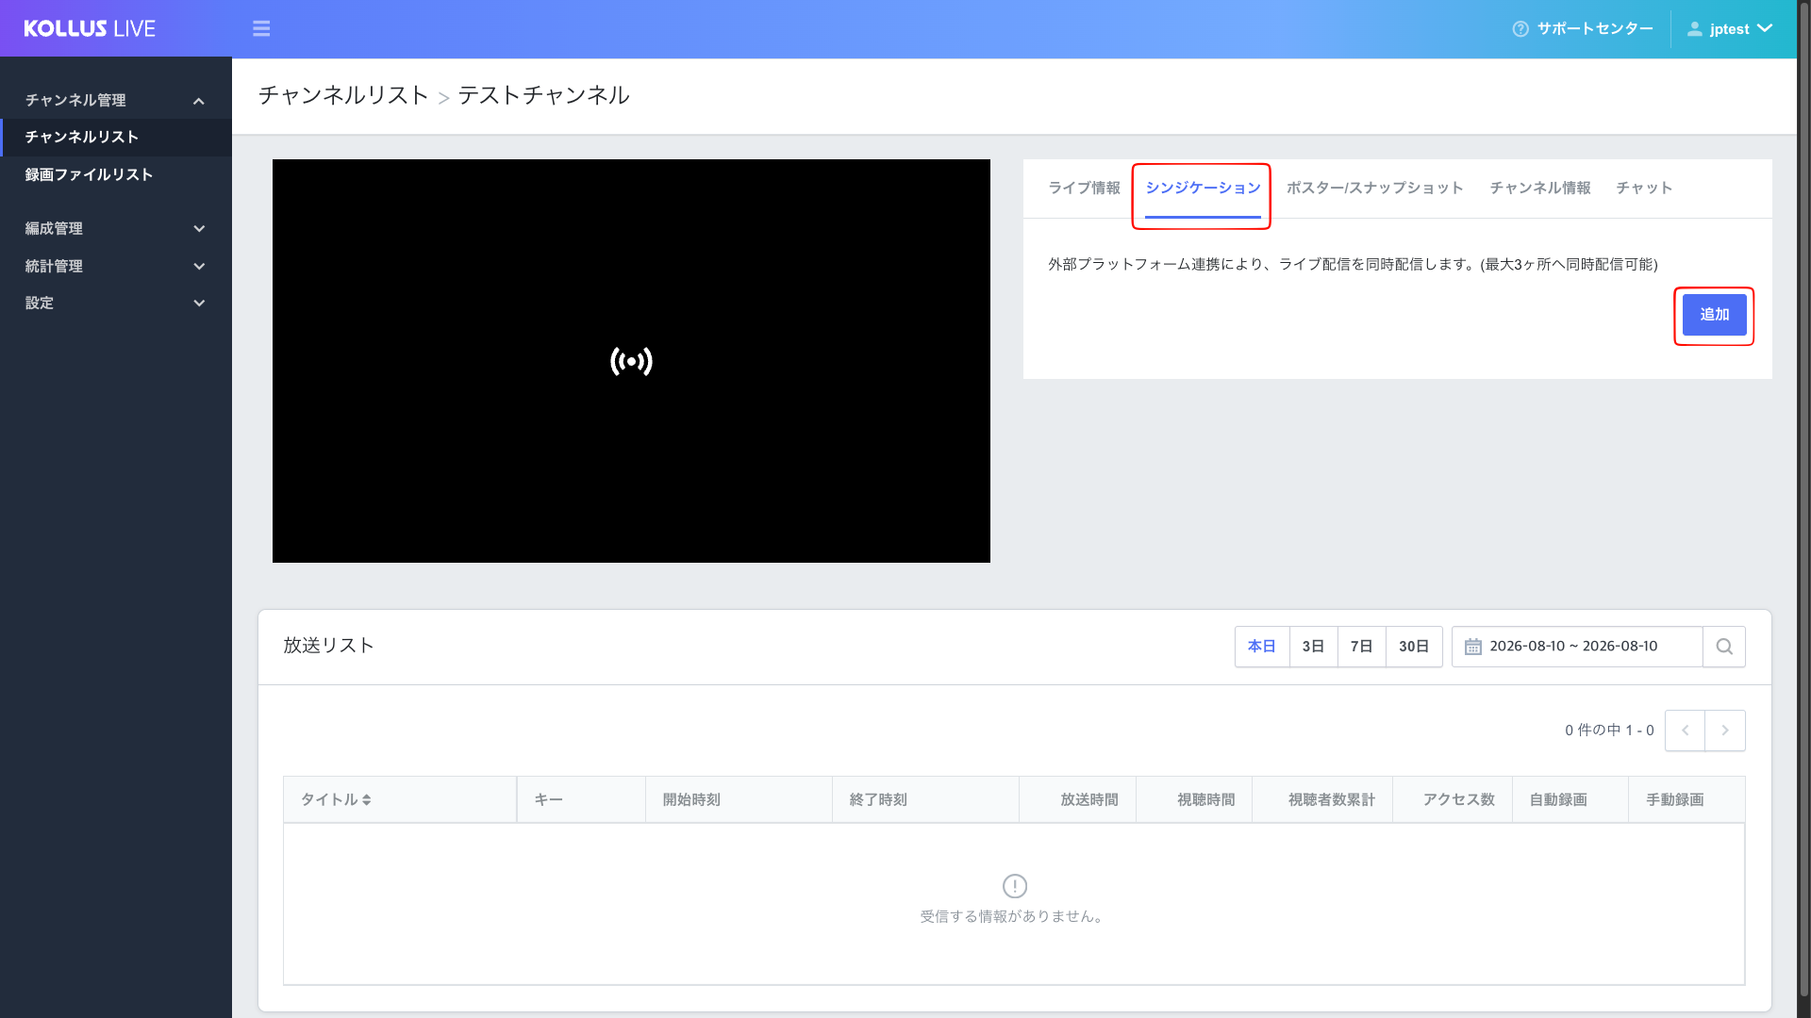Switch to the ライブ情報 tab
Screen dimensions: 1811x1018
[x=1084, y=188]
